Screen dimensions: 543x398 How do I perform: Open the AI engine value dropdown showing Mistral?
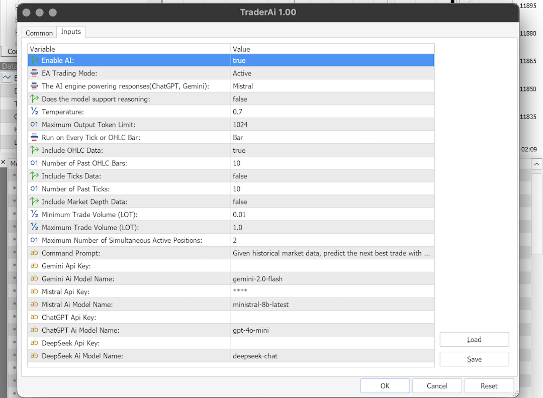point(332,86)
